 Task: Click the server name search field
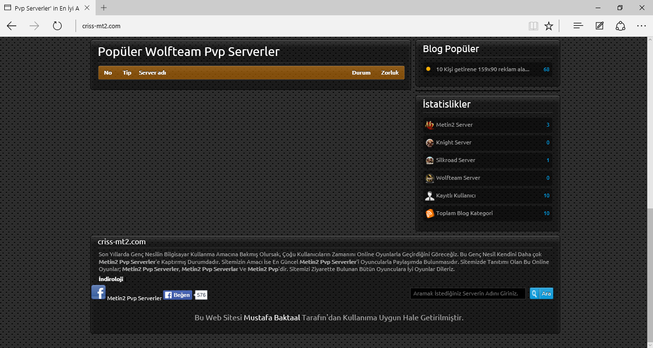coord(468,294)
